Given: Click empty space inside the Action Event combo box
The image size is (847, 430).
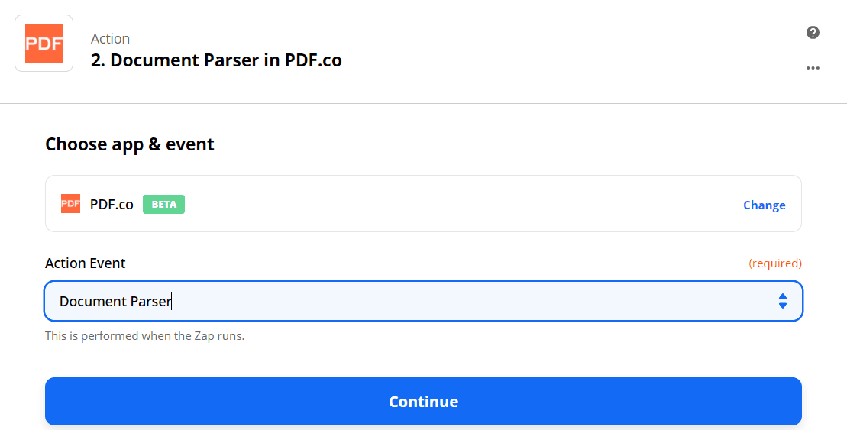Looking at the screenshot, I should [458, 301].
